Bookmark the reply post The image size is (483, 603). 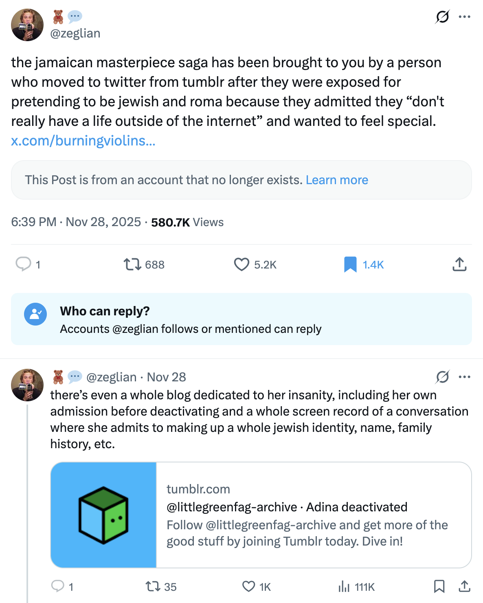pos(439,586)
